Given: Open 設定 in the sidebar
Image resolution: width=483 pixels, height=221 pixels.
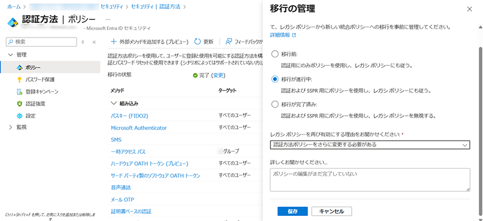Looking at the screenshot, I should click(30, 116).
